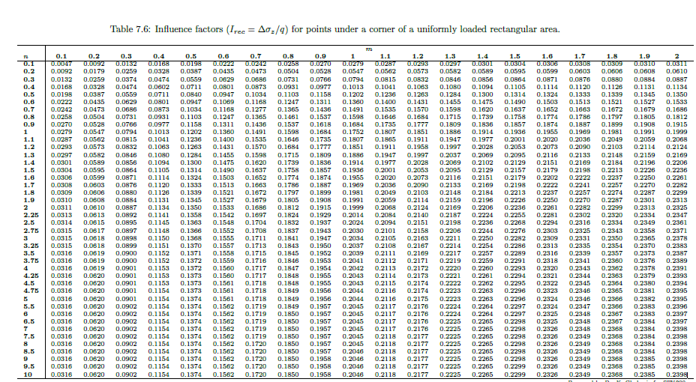Click row label n = 6.5
This screenshot has height=382, width=696.
pyautogui.click(x=28, y=321)
